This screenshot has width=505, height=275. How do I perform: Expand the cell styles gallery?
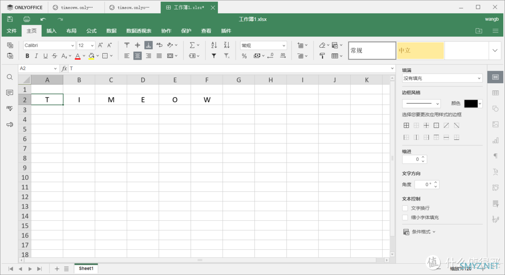click(495, 51)
